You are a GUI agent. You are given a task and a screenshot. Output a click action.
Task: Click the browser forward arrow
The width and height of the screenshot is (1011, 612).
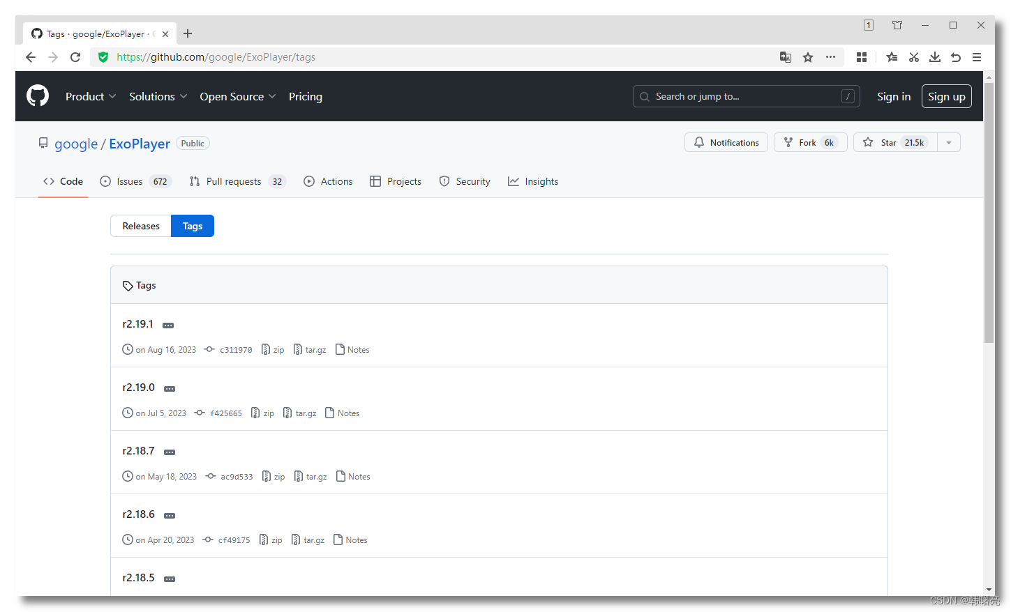click(53, 57)
